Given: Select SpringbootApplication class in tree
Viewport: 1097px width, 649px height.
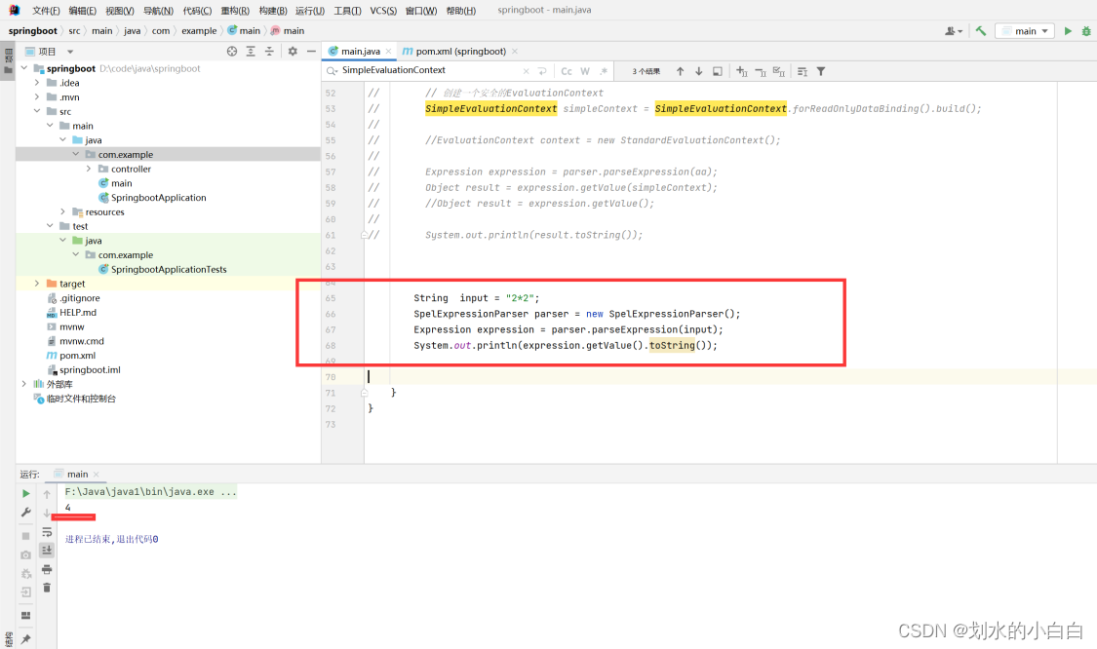Looking at the screenshot, I should click(158, 198).
